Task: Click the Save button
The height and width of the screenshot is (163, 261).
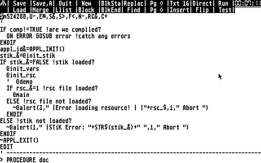Action: [x=20, y=3]
